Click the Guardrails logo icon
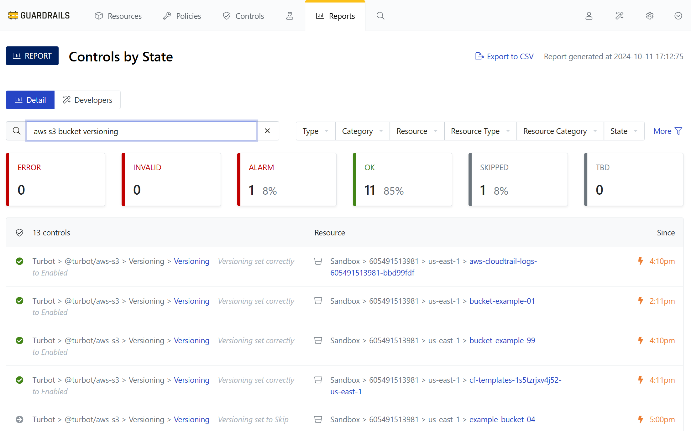 (13, 15)
